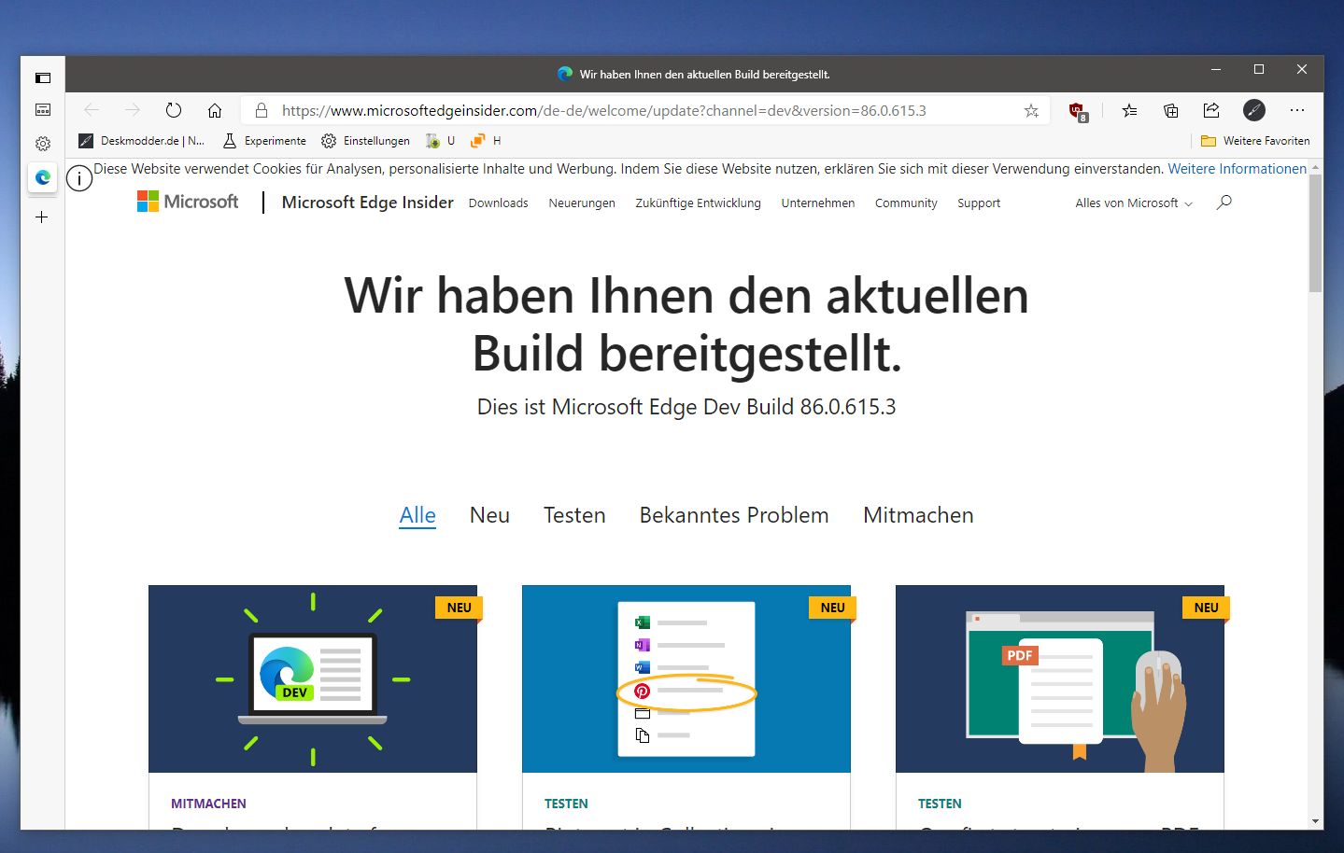
Task: Click the MITMACHEN card label
Action: [x=208, y=804]
